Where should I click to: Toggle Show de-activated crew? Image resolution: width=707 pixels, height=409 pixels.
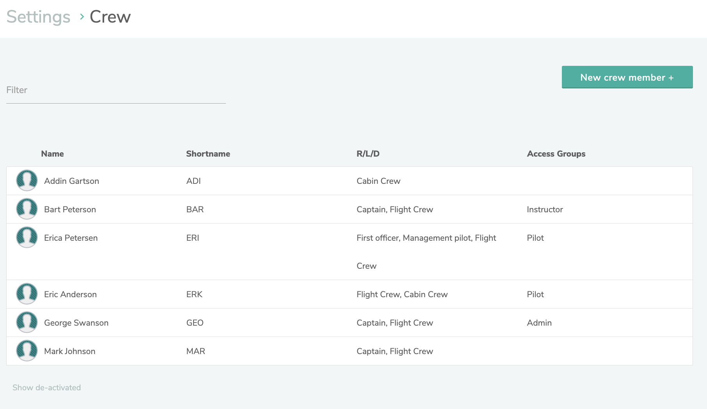coord(46,388)
